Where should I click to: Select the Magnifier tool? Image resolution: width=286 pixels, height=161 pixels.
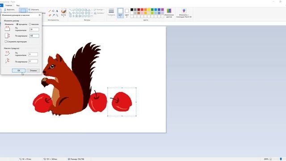(x=57, y=15)
